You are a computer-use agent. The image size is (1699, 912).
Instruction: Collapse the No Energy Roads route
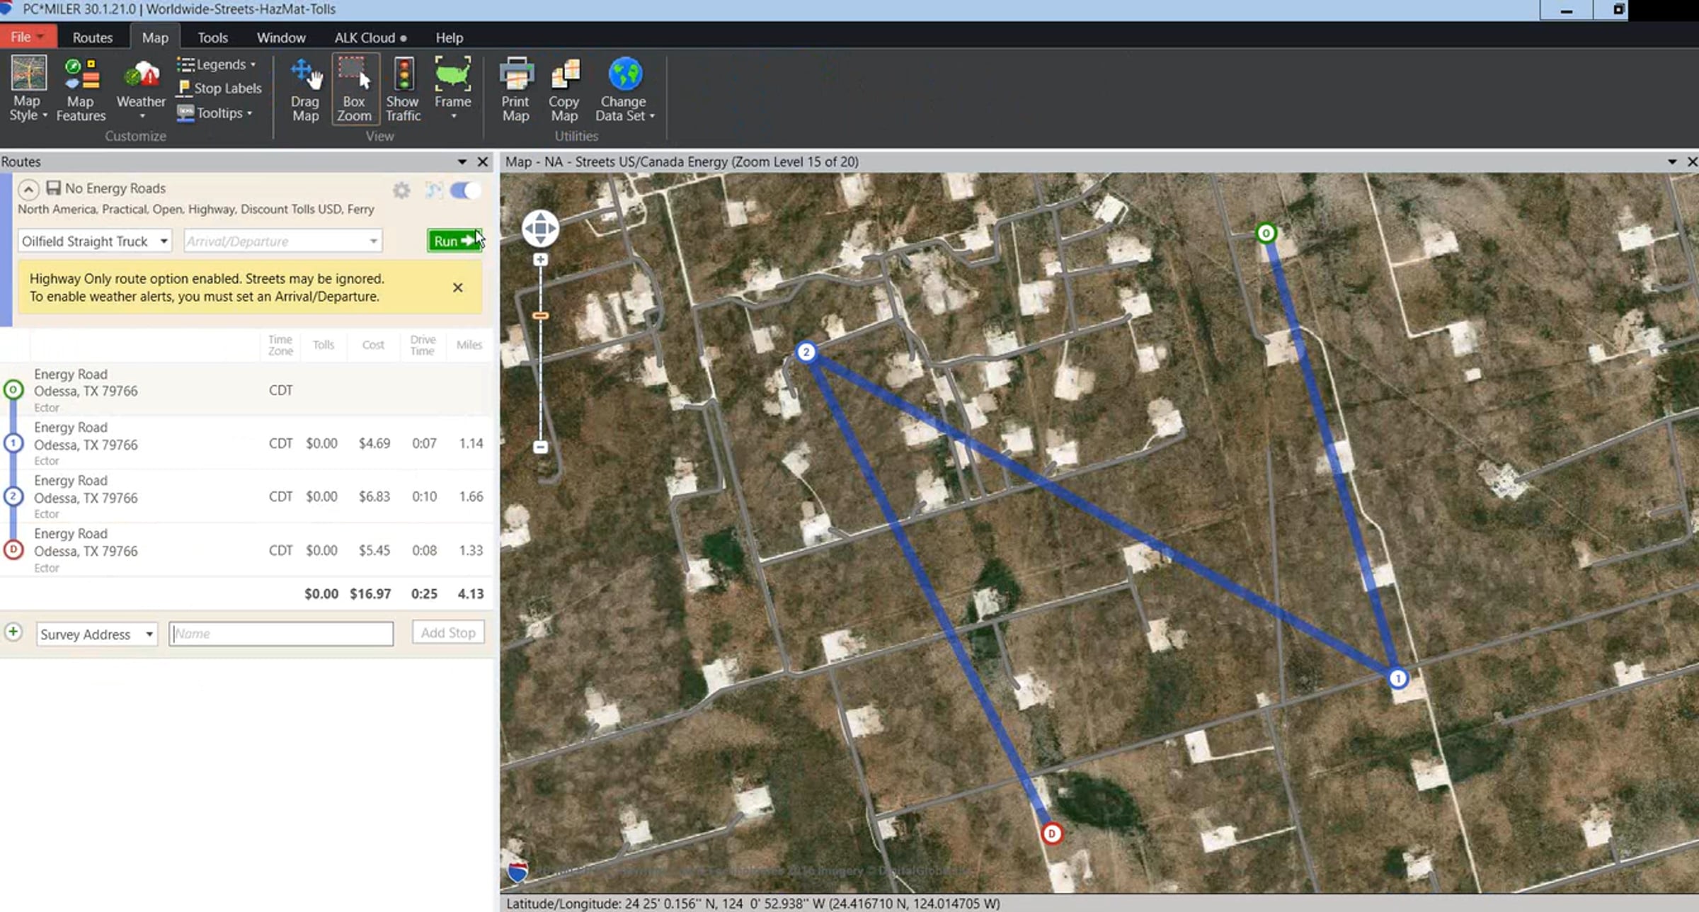[28, 189]
